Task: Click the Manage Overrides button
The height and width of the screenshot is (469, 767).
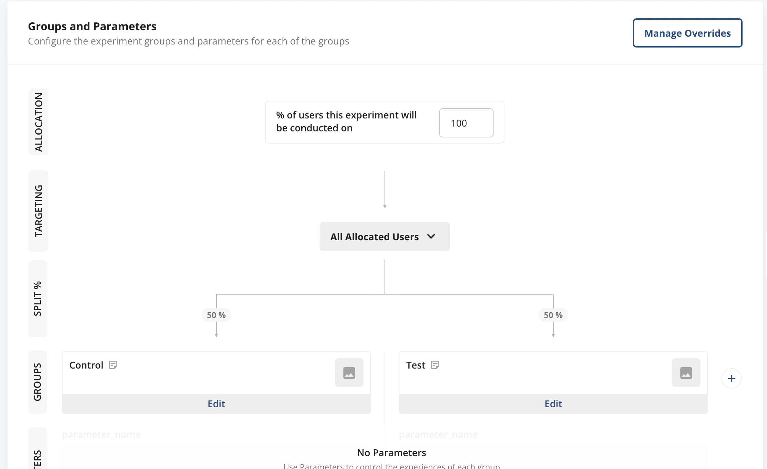Action: pyautogui.click(x=687, y=33)
